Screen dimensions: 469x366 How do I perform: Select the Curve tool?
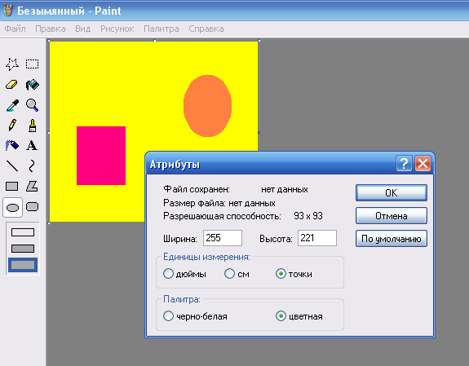point(32,165)
